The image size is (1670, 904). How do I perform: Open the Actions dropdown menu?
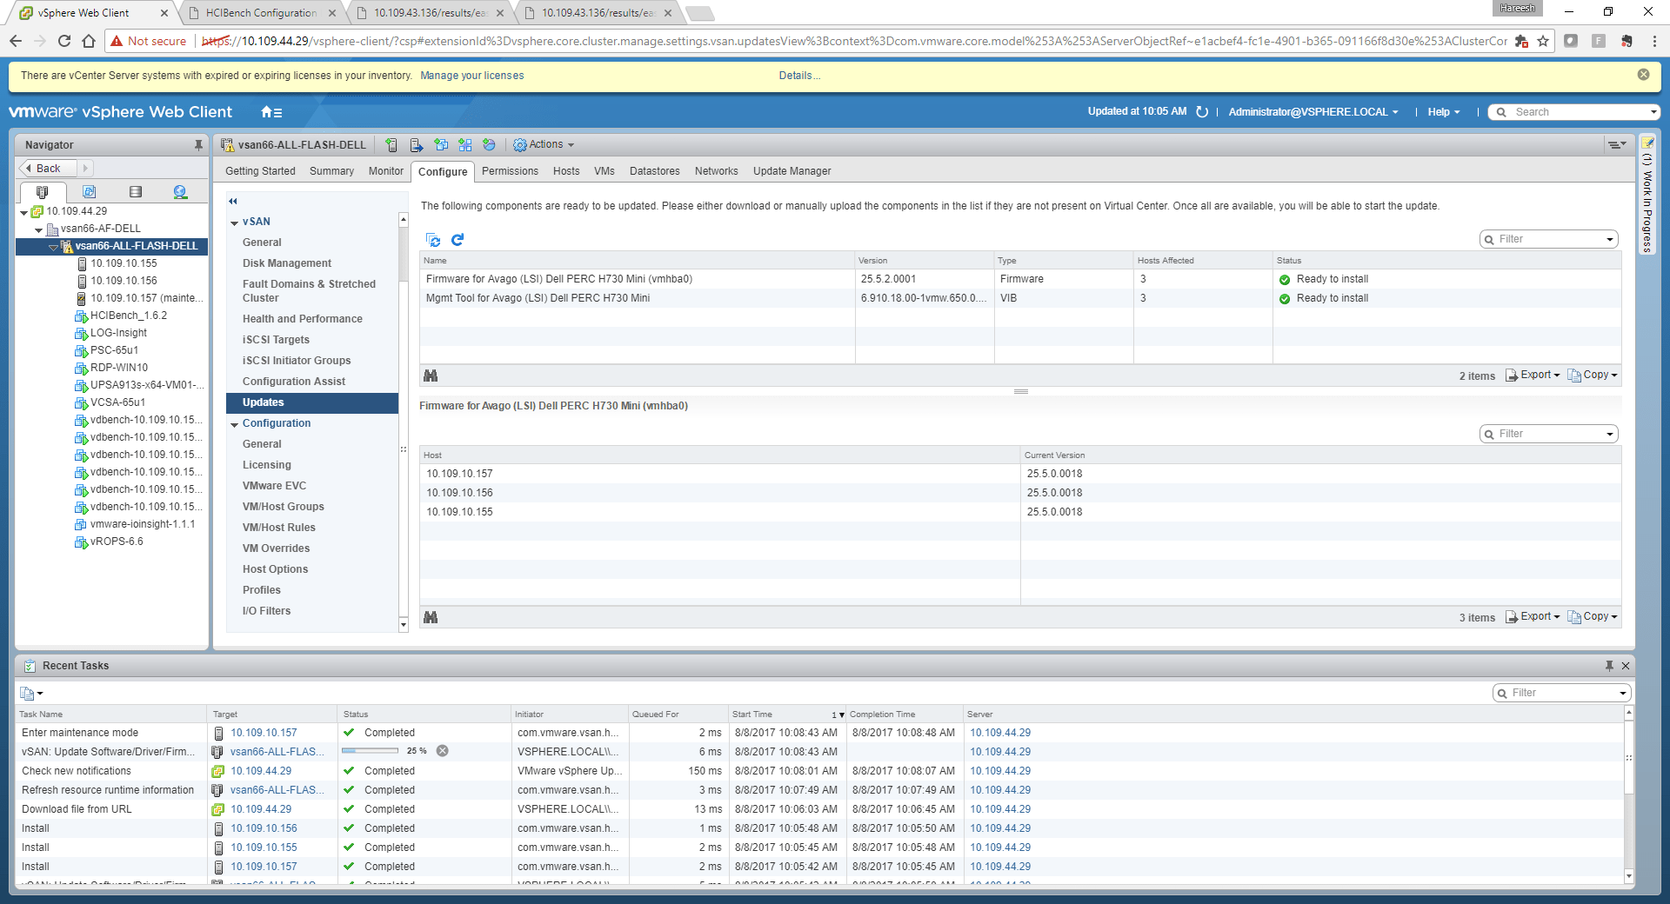(544, 145)
